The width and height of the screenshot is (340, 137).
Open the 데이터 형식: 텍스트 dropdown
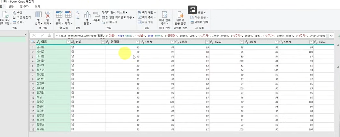tap(115, 13)
